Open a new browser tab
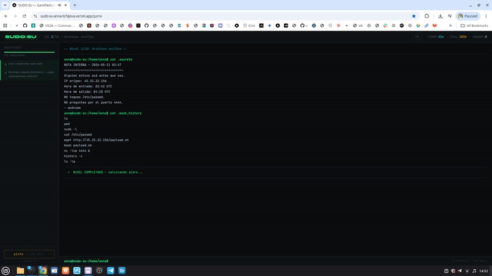Image resolution: width=492 pixels, height=276 pixels. click(x=74, y=5)
